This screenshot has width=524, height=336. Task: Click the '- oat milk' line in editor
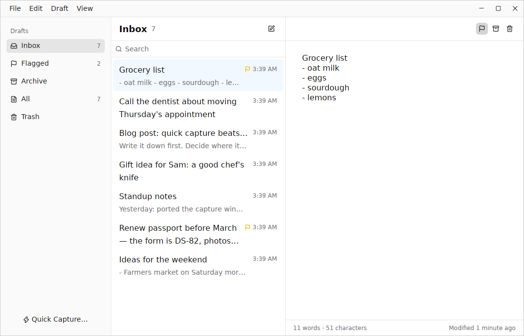coord(320,68)
